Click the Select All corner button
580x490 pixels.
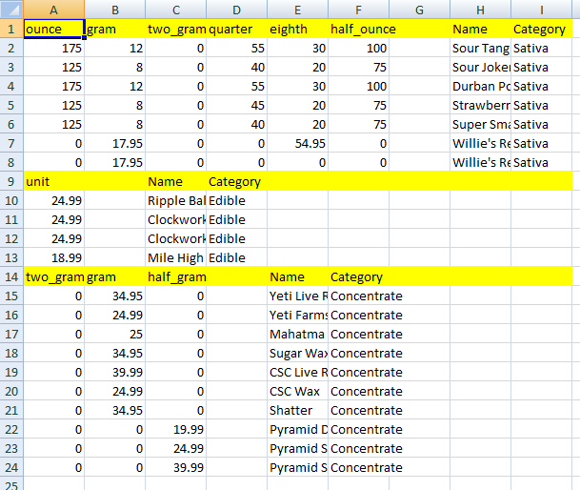(x=11, y=10)
